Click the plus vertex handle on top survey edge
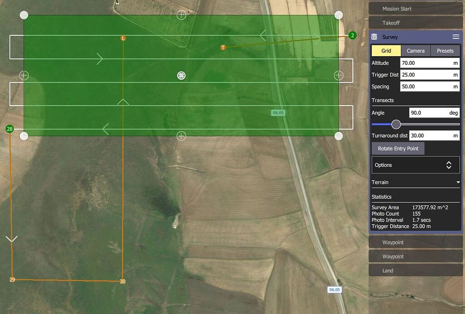Screen dimensions: 465x314 pyautogui.click(x=181, y=15)
